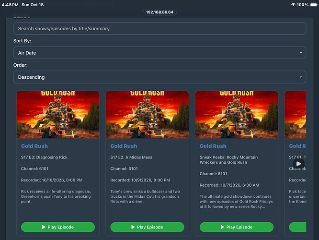The height and width of the screenshot is (240, 319).
Task: Click the 192.168.86.64 address pill
Action: 159,12
